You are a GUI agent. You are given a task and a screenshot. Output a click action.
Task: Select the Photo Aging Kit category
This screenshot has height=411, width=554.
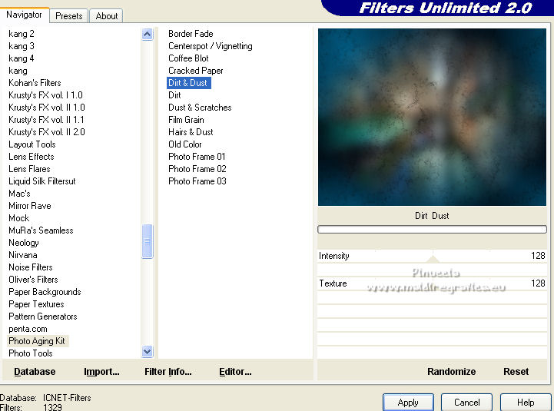point(37,341)
